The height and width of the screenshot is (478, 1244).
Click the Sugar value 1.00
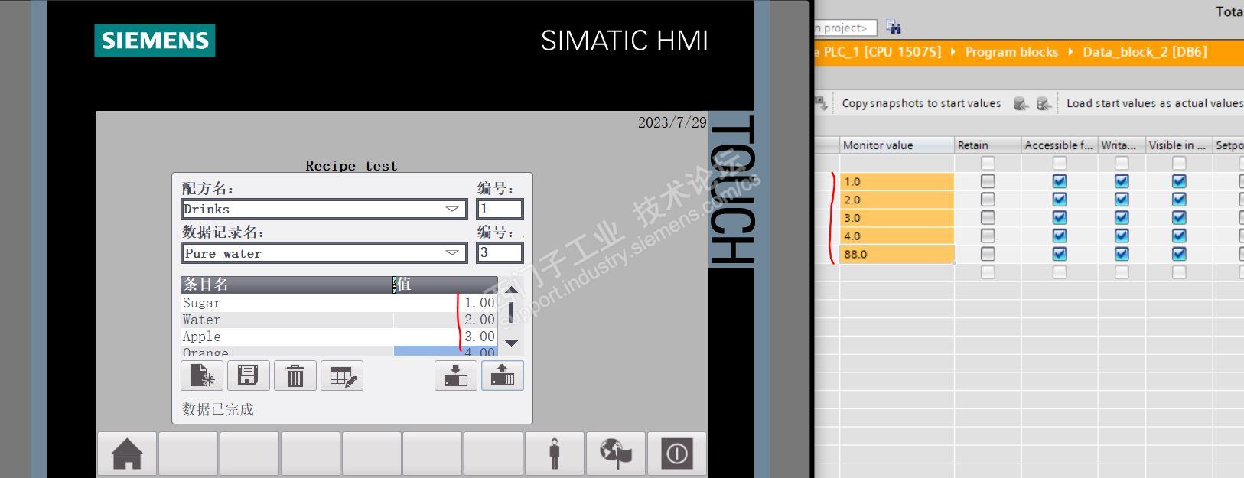coord(480,303)
